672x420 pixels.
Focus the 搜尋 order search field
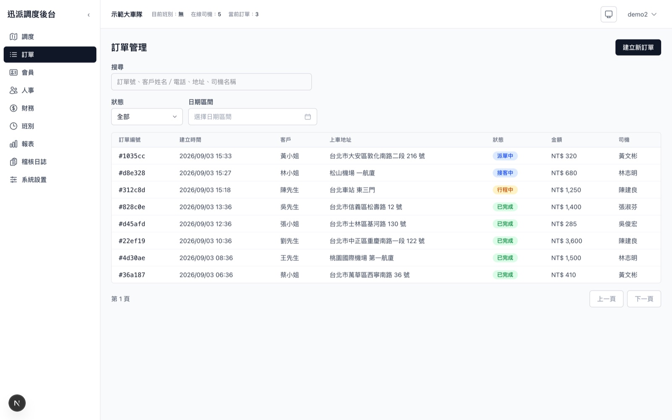click(211, 82)
